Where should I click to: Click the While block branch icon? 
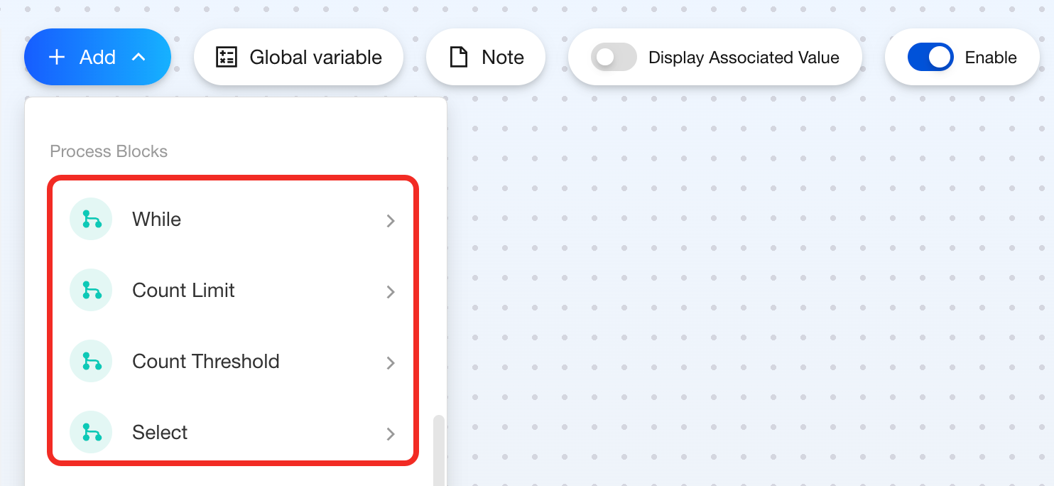click(91, 219)
